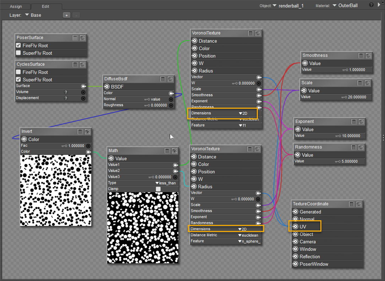Toggle preview icon on Math node
Viewport: 385px width, 281px height.
(174, 151)
